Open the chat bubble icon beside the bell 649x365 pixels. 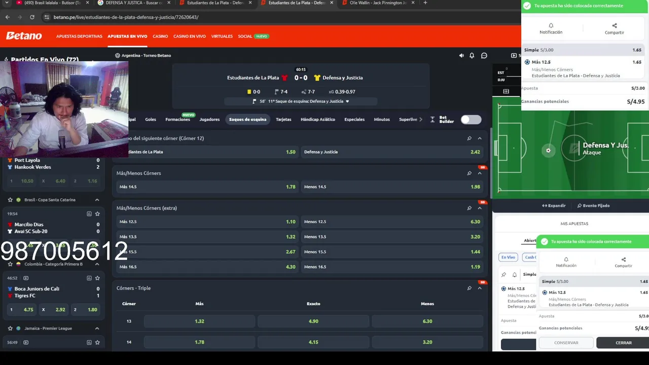(x=484, y=56)
